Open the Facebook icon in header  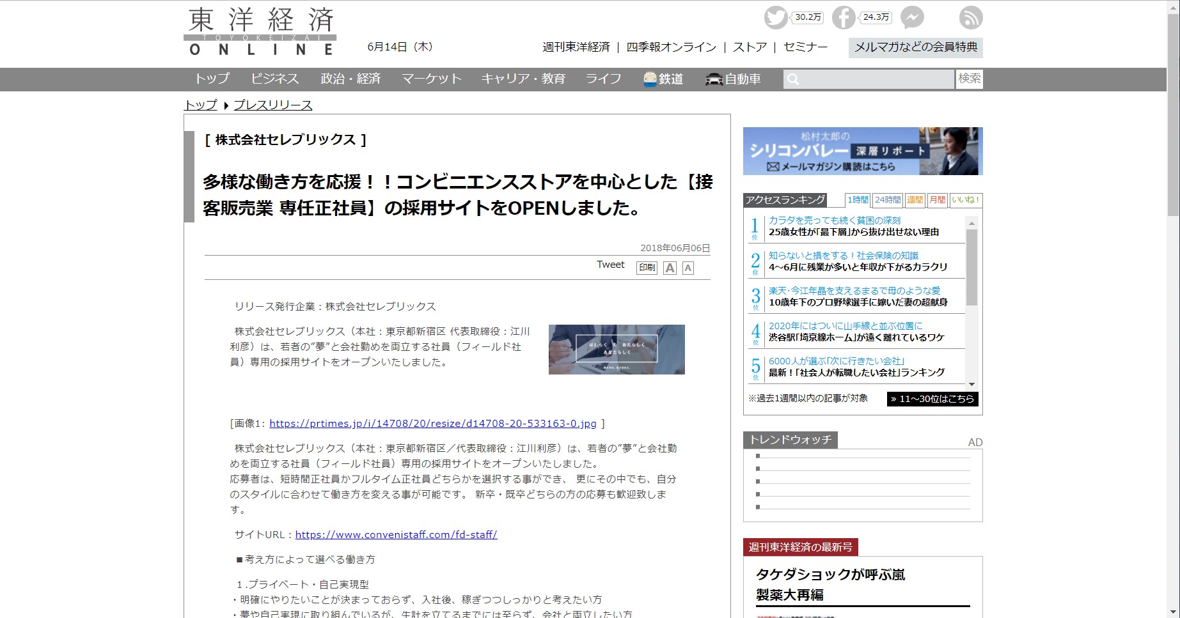coord(844,17)
